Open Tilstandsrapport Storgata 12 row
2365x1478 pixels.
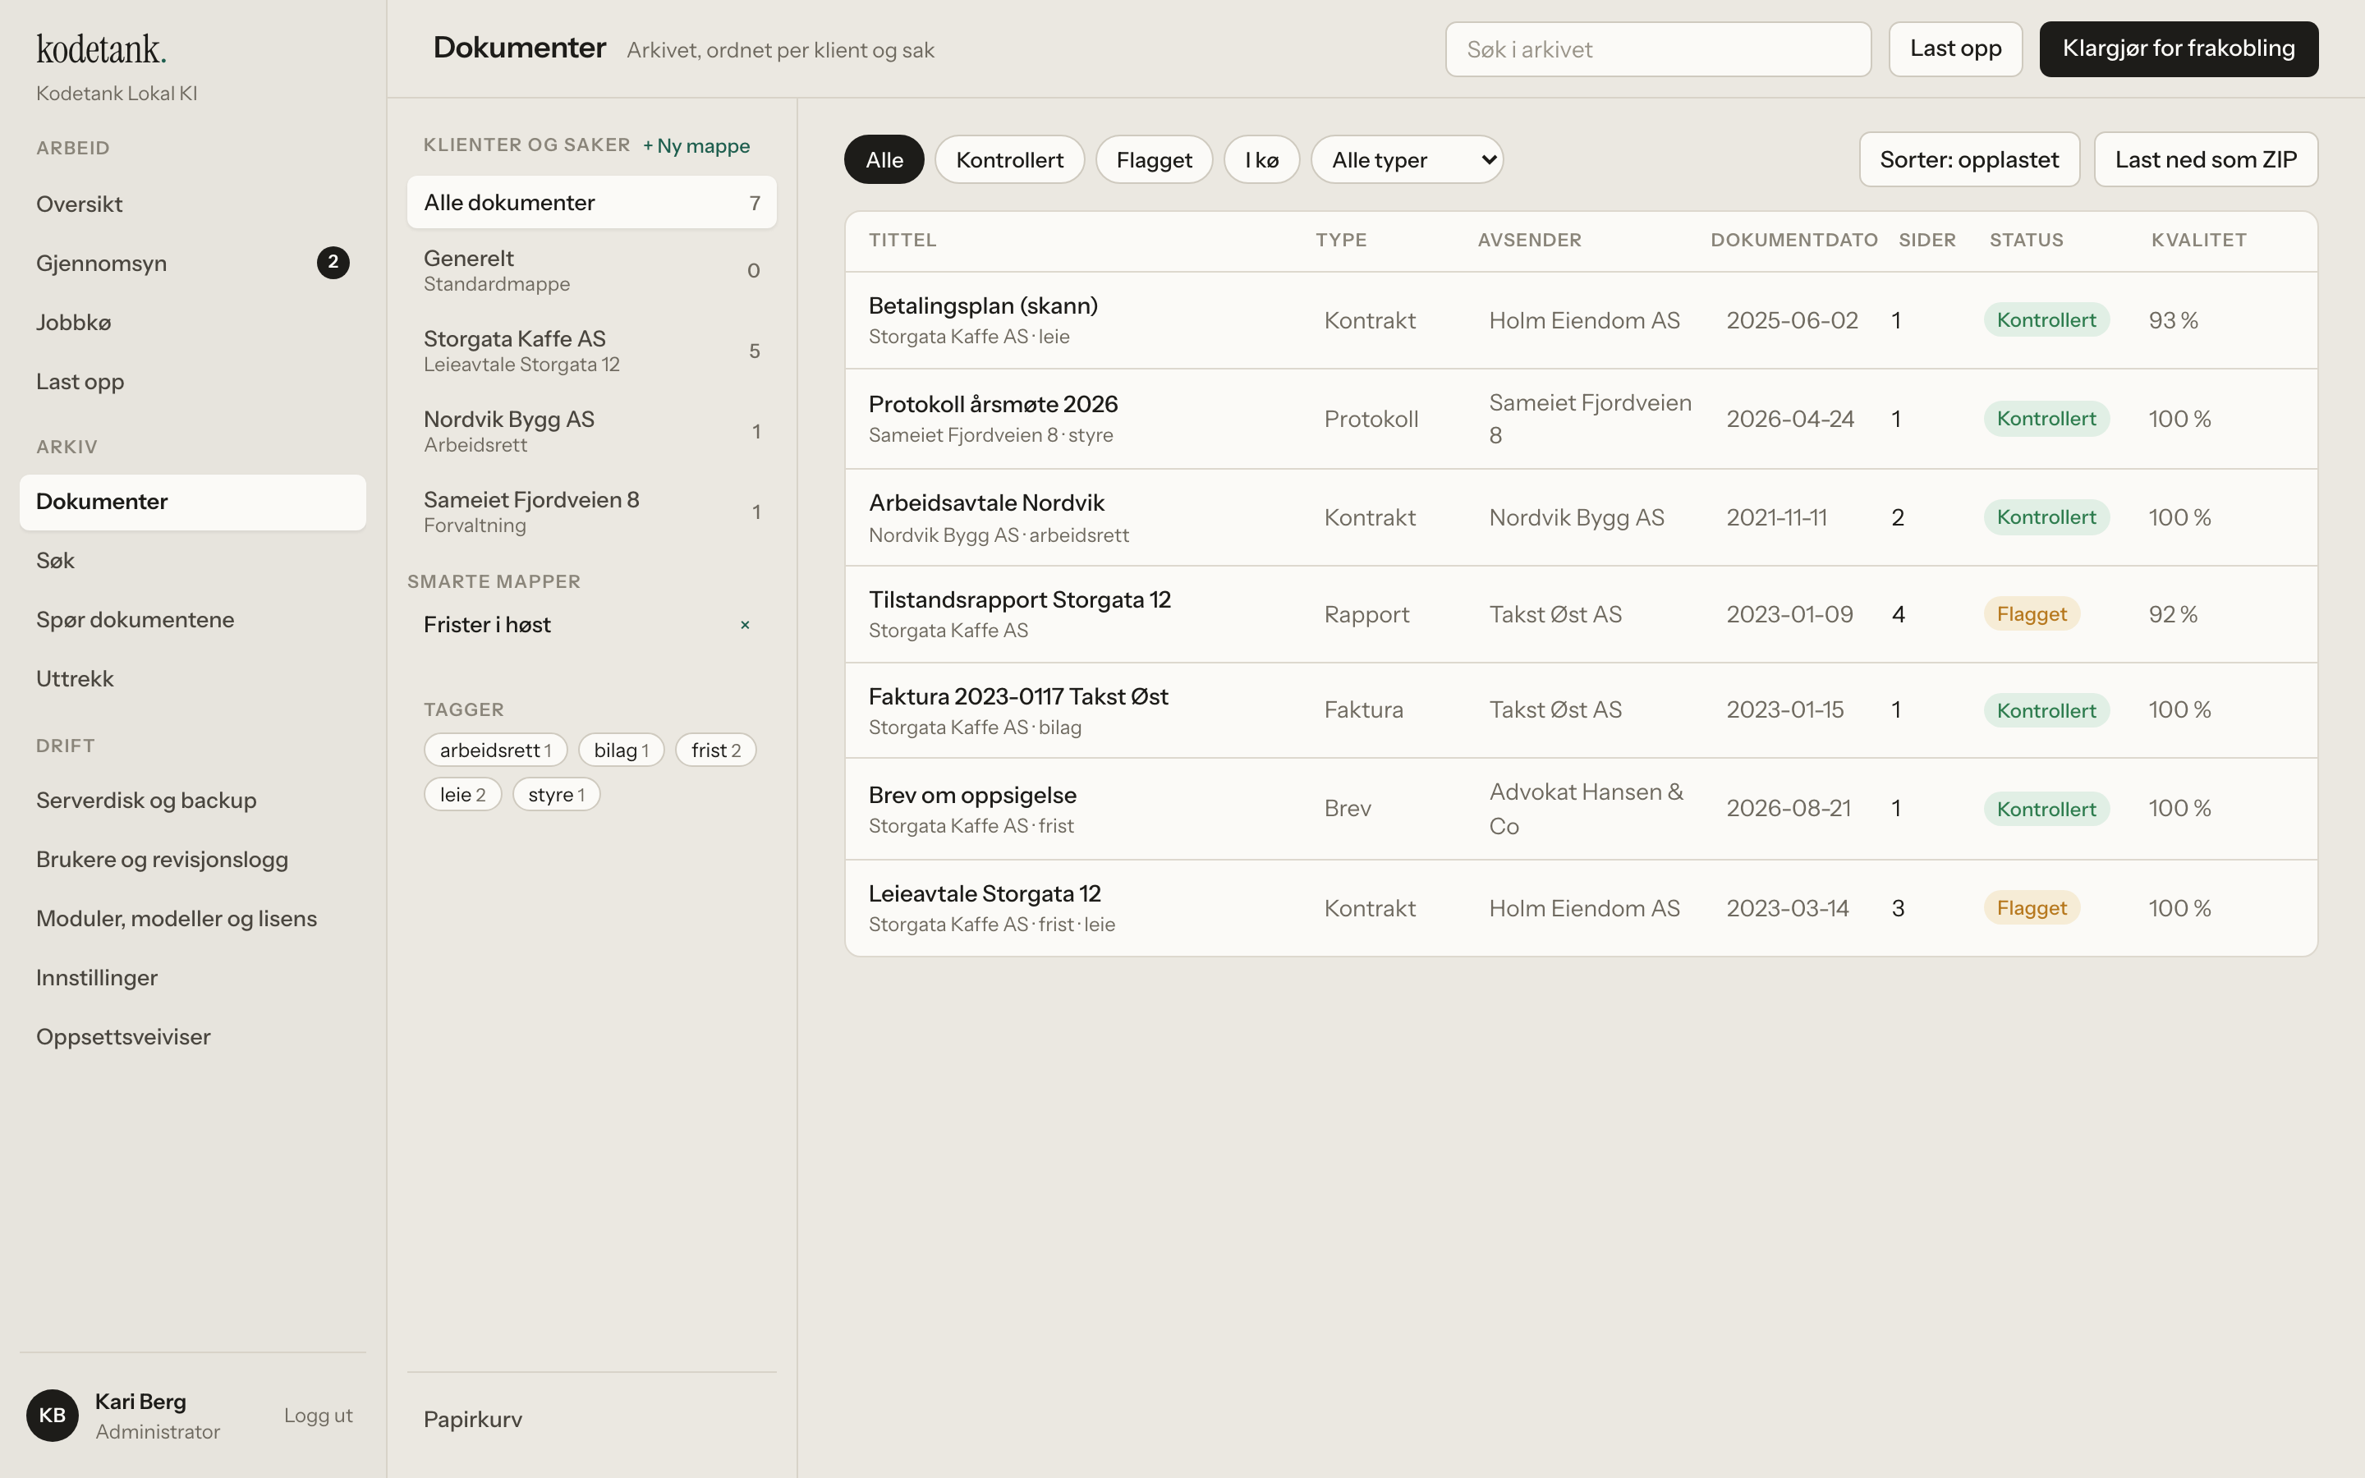click(x=1580, y=614)
